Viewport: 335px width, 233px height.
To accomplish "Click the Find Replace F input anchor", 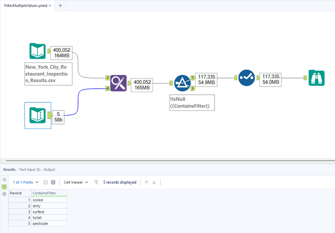I will point(107,78).
